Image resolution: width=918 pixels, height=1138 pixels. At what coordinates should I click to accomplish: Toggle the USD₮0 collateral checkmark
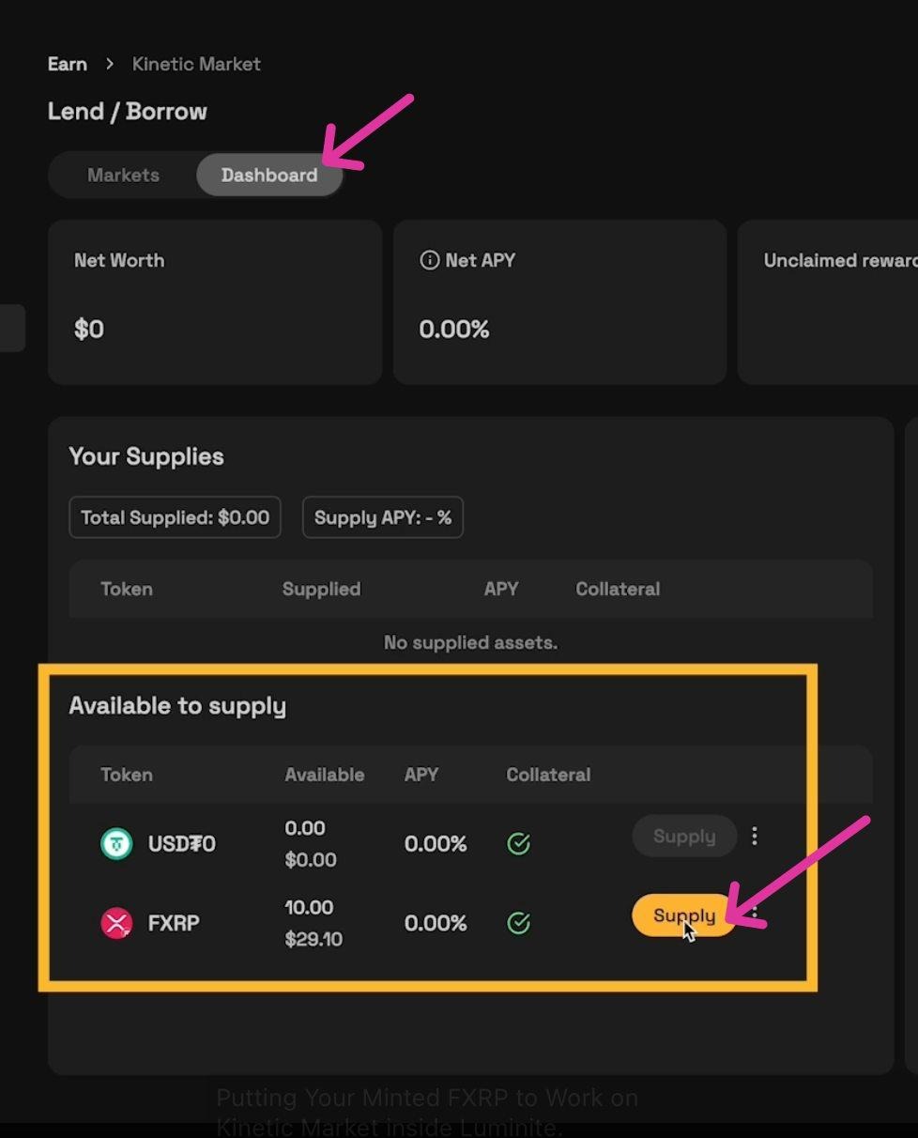518,844
